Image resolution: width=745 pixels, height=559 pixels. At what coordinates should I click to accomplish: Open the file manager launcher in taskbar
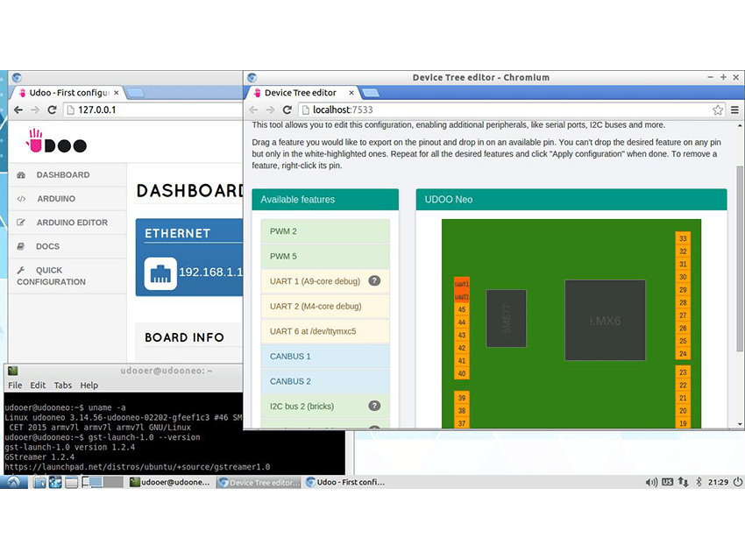point(40,483)
